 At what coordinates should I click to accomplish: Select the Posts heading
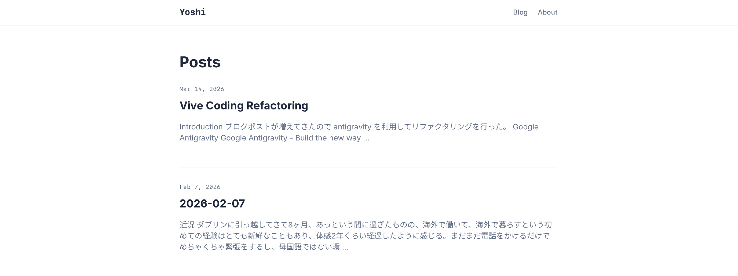200,62
